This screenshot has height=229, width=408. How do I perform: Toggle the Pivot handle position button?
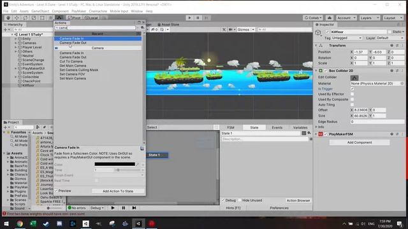[x=75, y=18]
